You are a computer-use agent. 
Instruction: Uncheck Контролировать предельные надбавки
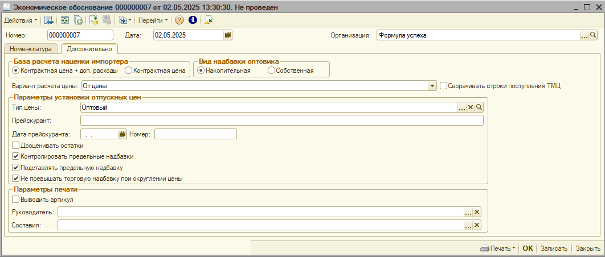click(x=15, y=156)
